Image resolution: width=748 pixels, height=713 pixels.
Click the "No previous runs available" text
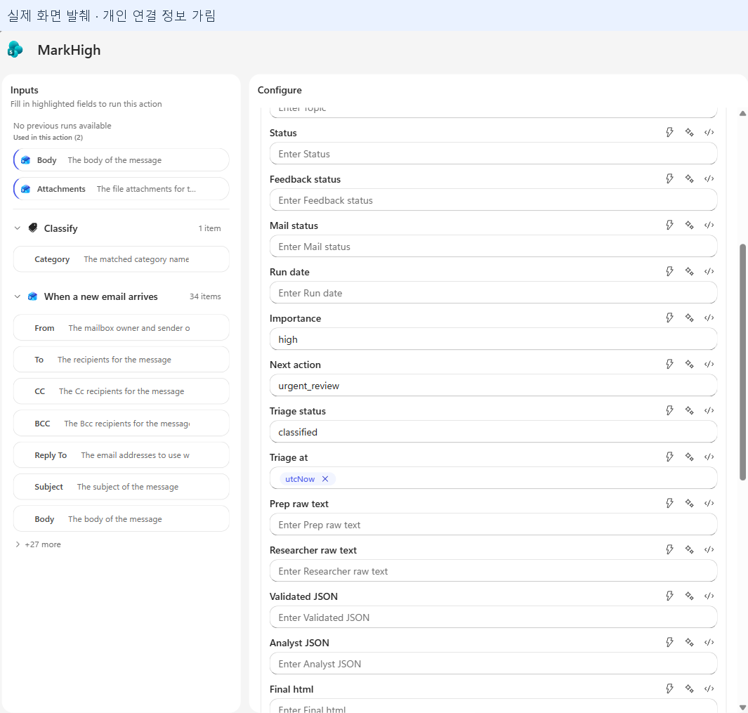point(63,126)
